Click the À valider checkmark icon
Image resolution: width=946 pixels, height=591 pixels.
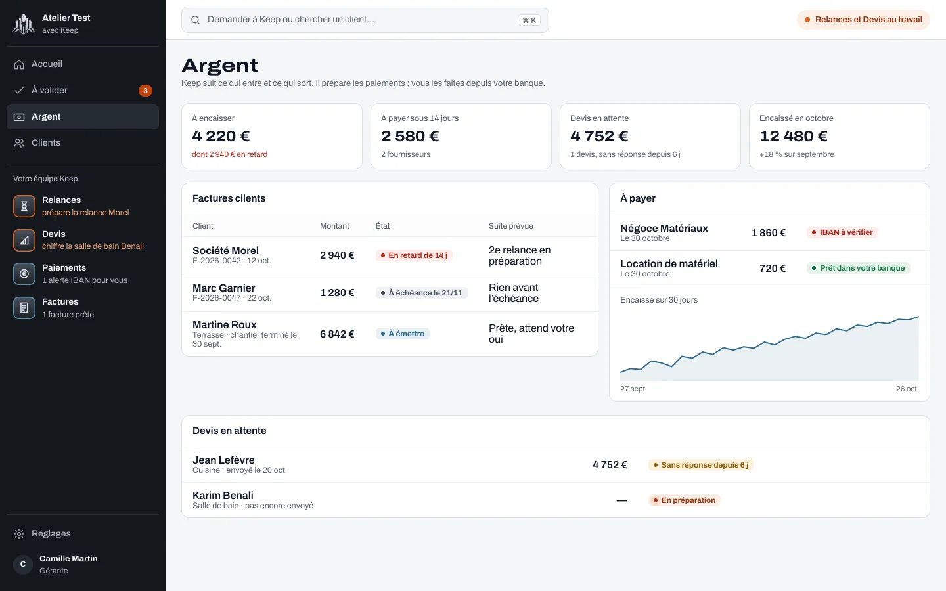click(x=19, y=91)
